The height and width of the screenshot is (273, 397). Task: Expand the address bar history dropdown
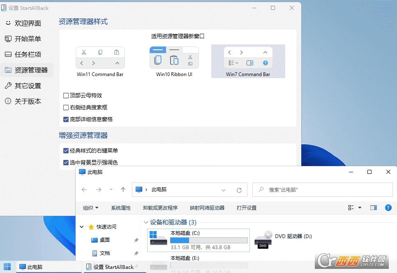223,190
